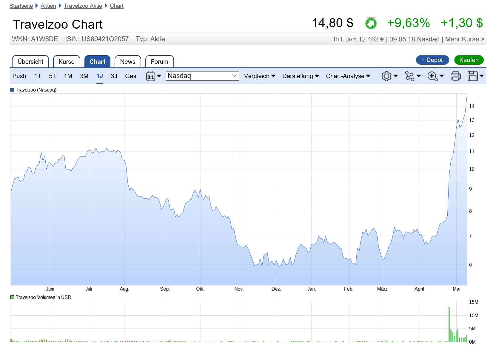Select the Push timeframe
Image resolution: width=496 pixels, height=347 pixels.
(19, 76)
